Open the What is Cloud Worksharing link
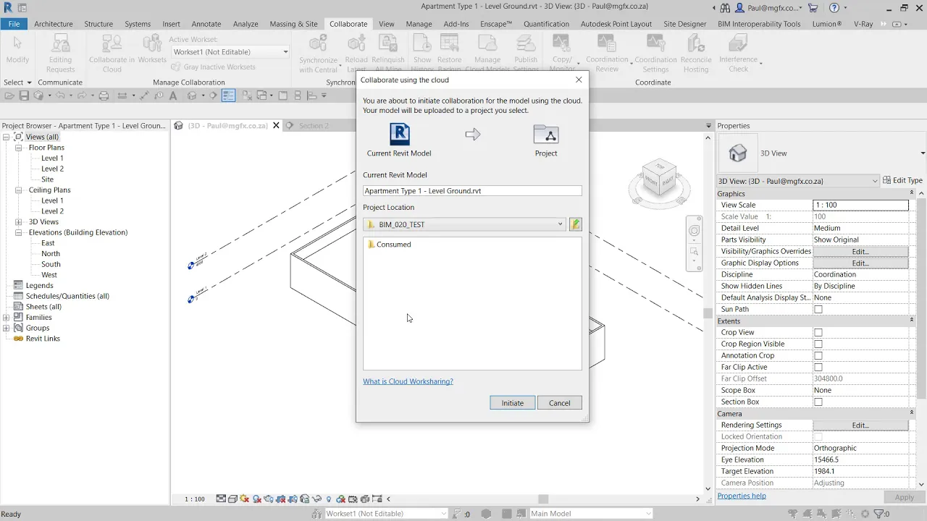This screenshot has height=521, width=927. click(x=408, y=381)
